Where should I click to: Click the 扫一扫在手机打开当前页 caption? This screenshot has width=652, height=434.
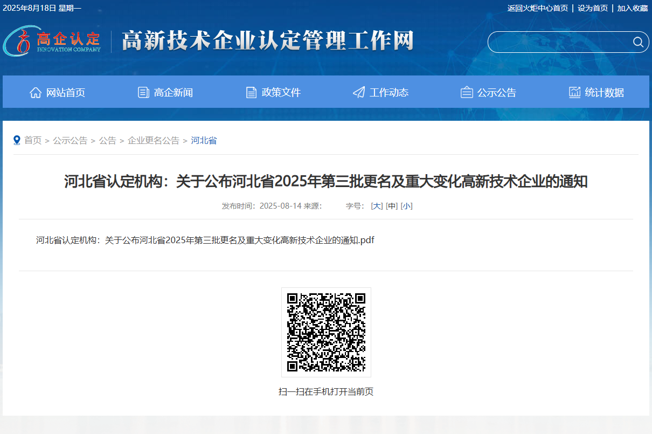(x=326, y=391)
